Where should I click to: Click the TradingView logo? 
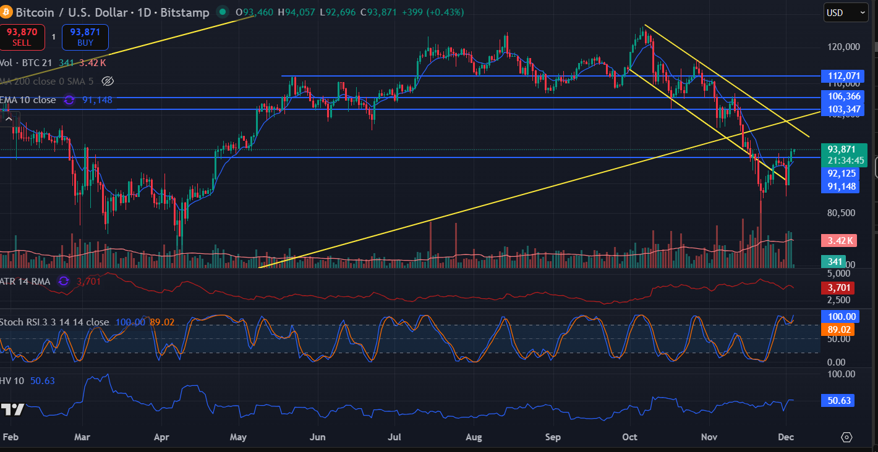tap(12, 409)
